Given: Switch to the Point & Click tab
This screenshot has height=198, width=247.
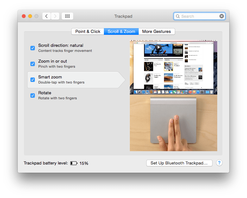Looking at the screenshot, I should (x=88, y=31).
